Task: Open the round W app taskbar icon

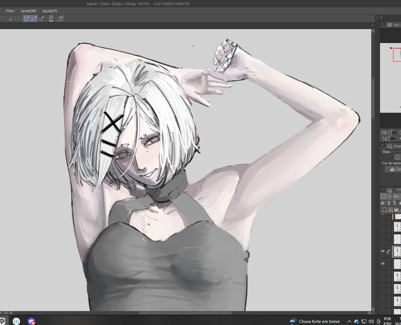Action: point(16,321)
